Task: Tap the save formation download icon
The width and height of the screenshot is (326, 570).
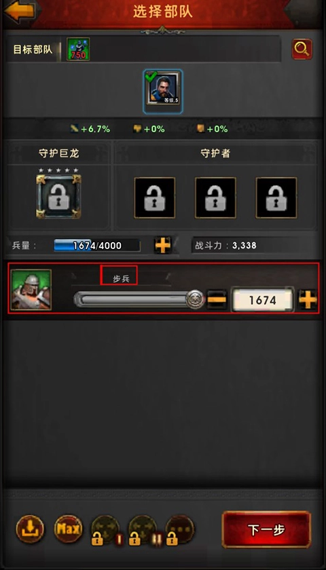Action: [x=30, y=529]
